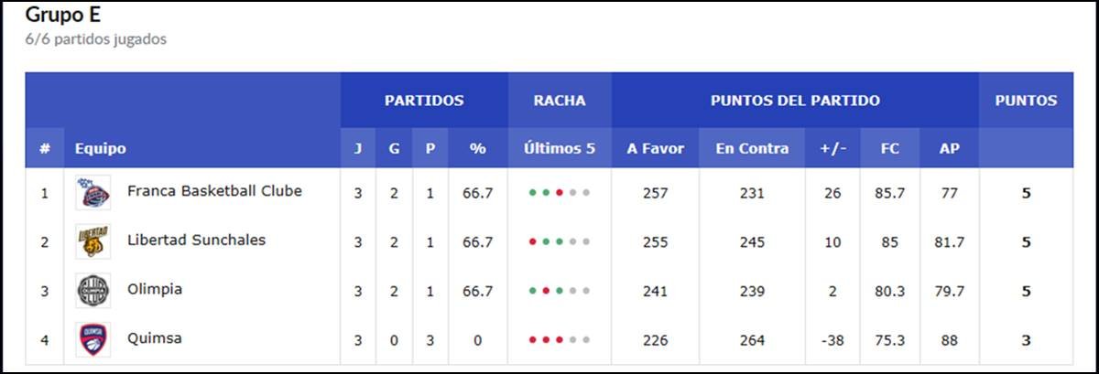1099x374 pixels.
Task: Click the Franca Basketball Clube logo
Action: (93, 193)
